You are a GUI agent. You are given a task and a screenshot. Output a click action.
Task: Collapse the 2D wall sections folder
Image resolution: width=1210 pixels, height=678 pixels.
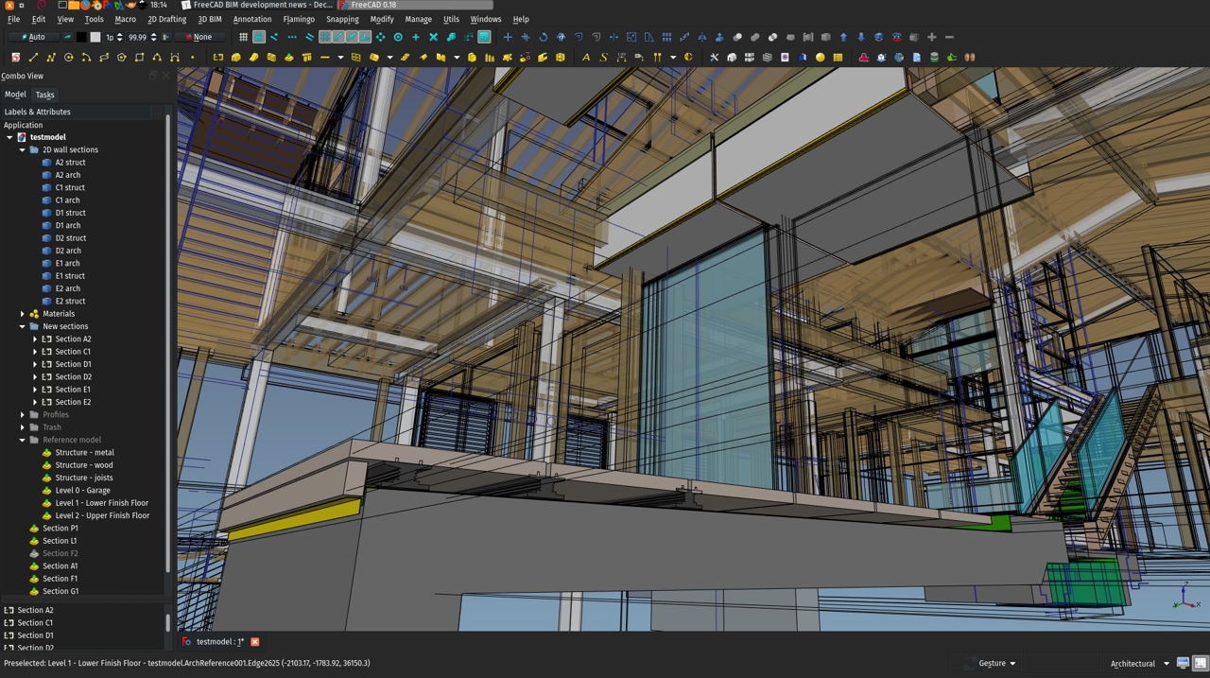[21, 149]
